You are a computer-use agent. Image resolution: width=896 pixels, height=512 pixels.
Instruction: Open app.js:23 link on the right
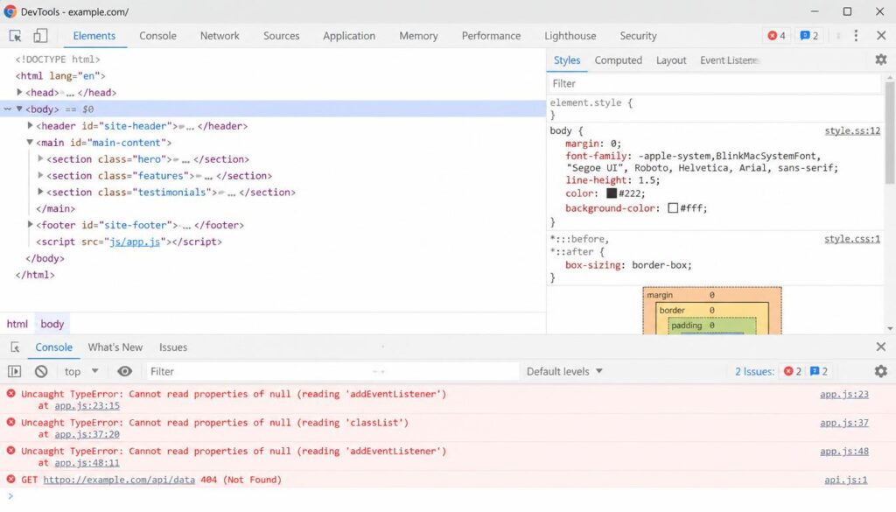844,394
